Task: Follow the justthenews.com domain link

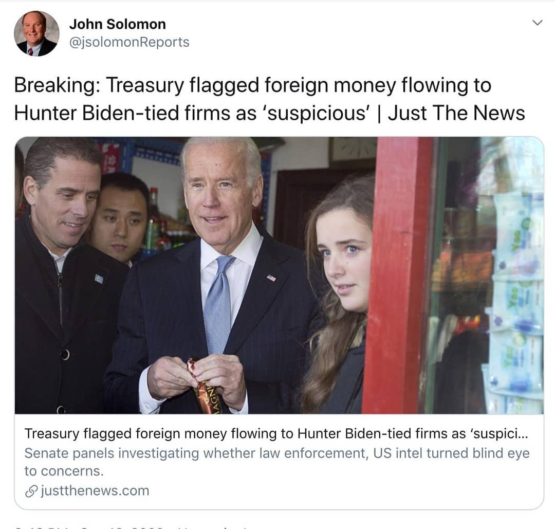Action: 95,491
